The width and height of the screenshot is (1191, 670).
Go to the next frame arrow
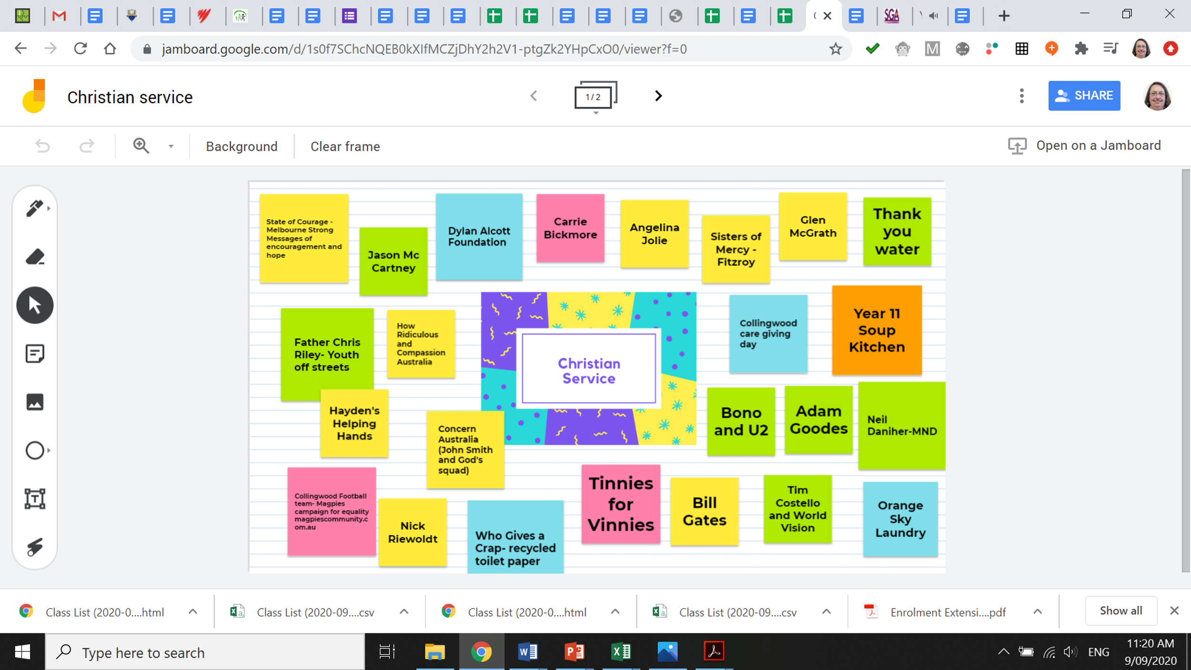pos(658,96)
